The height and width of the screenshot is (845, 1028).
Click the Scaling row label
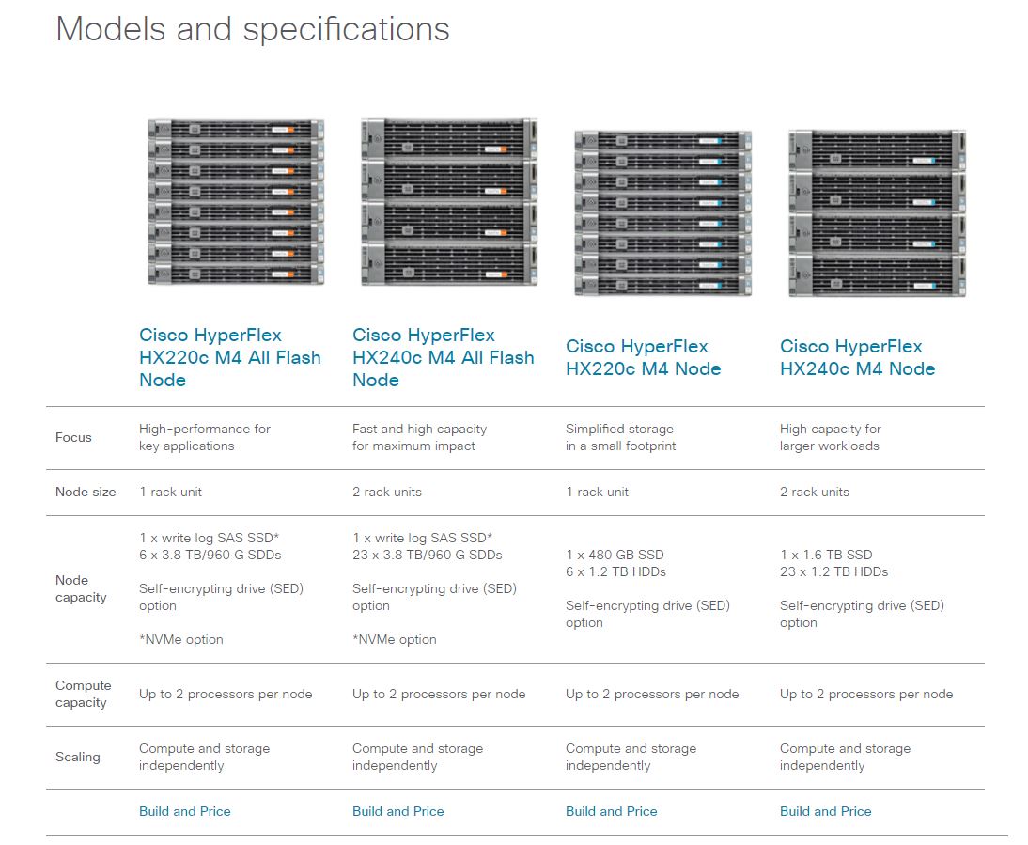point(77,757)
